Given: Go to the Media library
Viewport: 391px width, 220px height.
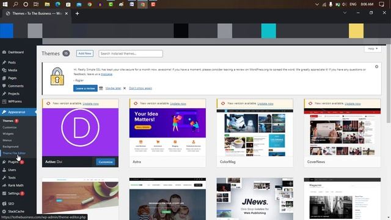Looking at the screenshot, I should pyautogui.click(x=12, y=70).
